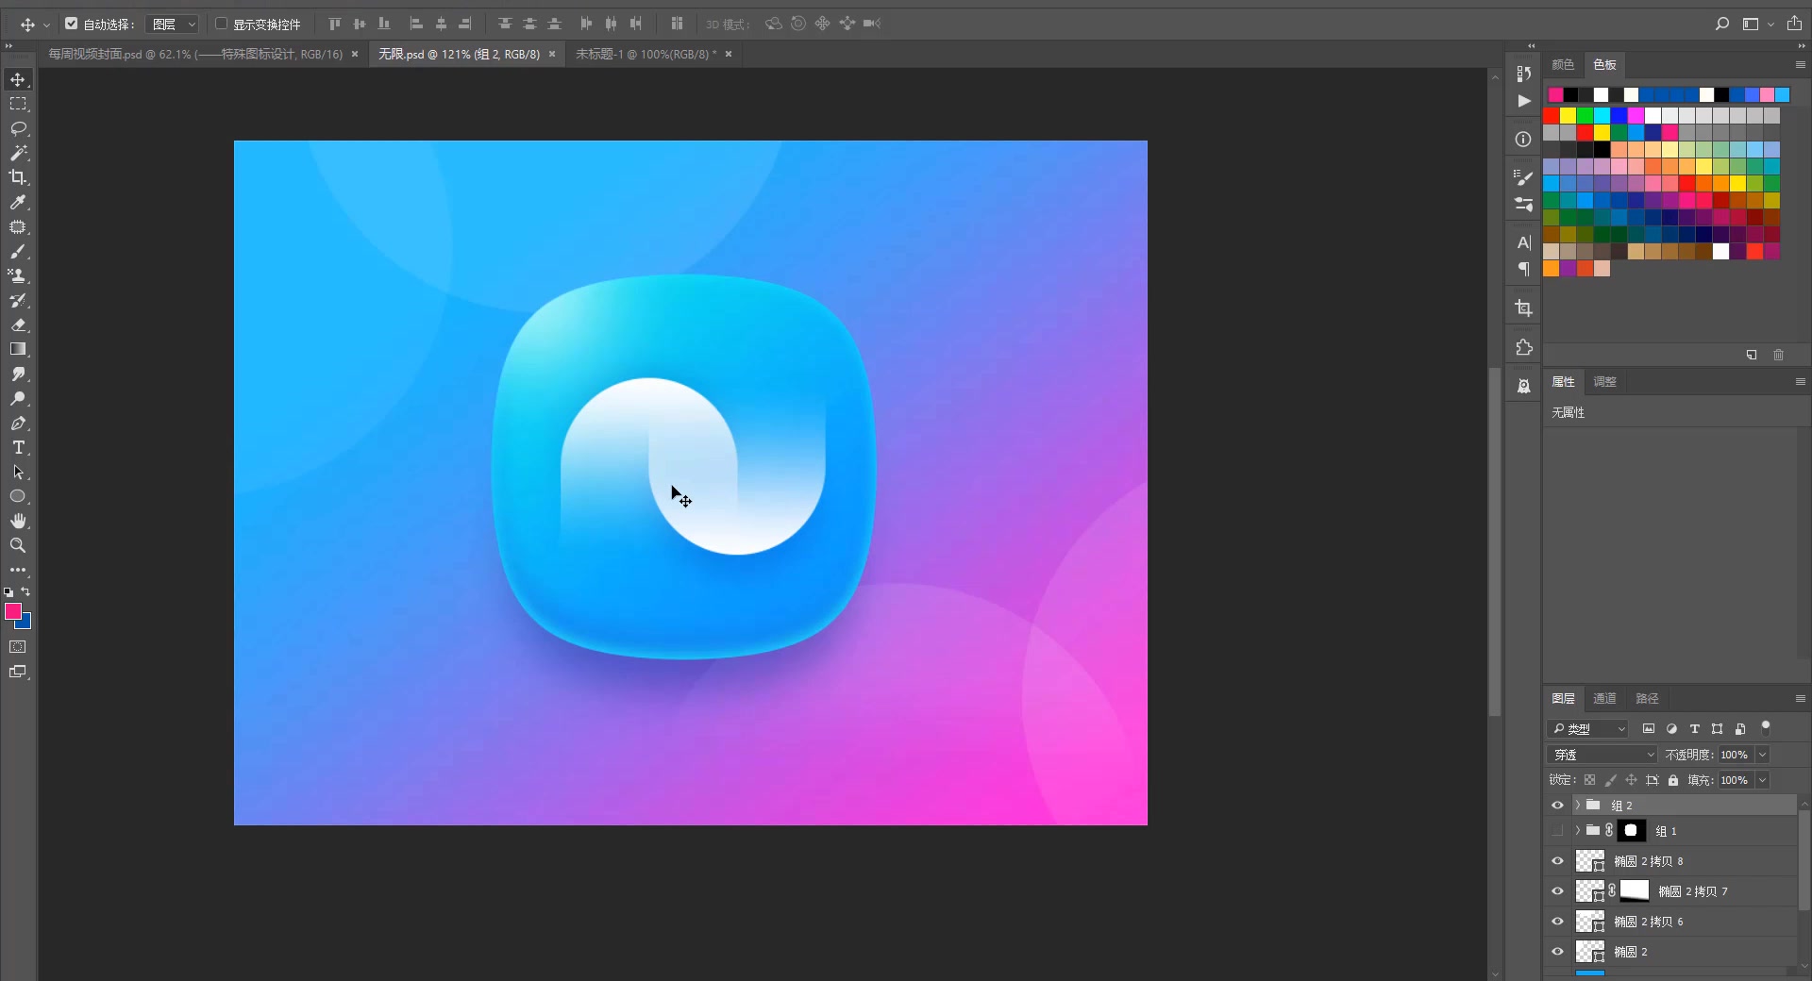Show the 组 1 layer group

click(x=1557, y=830)
